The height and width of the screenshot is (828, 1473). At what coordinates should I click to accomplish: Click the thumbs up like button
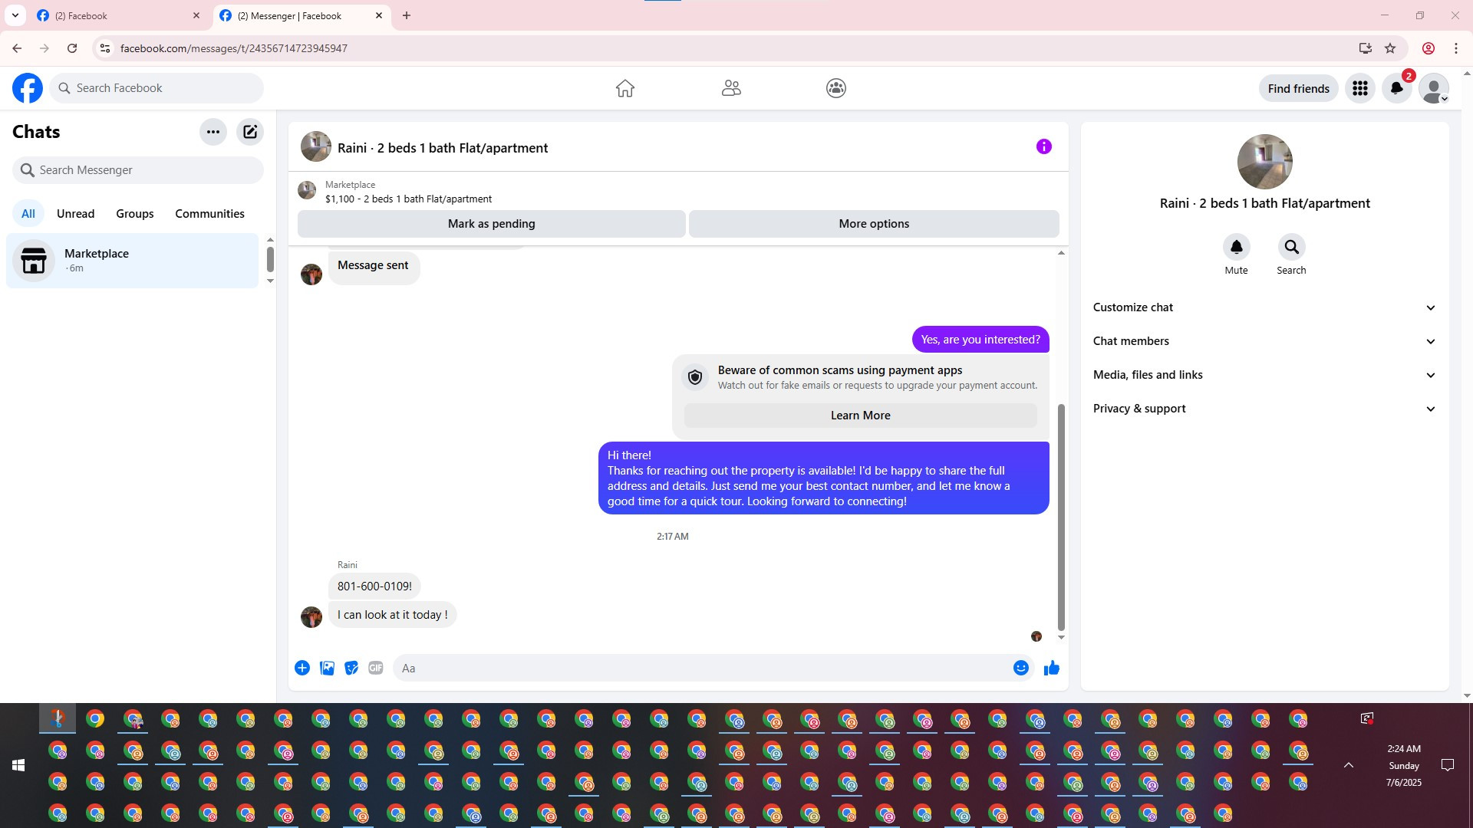[x=1051, y=668]
